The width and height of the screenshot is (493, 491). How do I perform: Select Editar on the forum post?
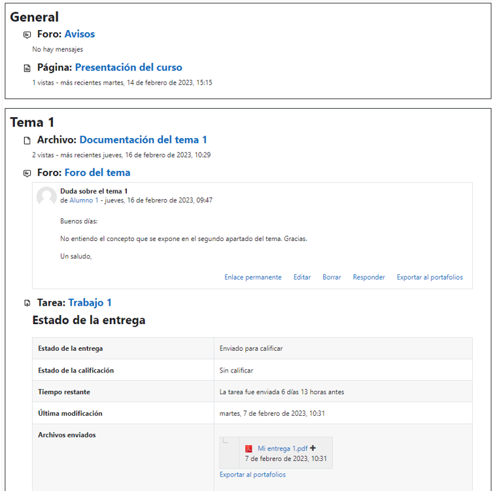coord(302,277)
